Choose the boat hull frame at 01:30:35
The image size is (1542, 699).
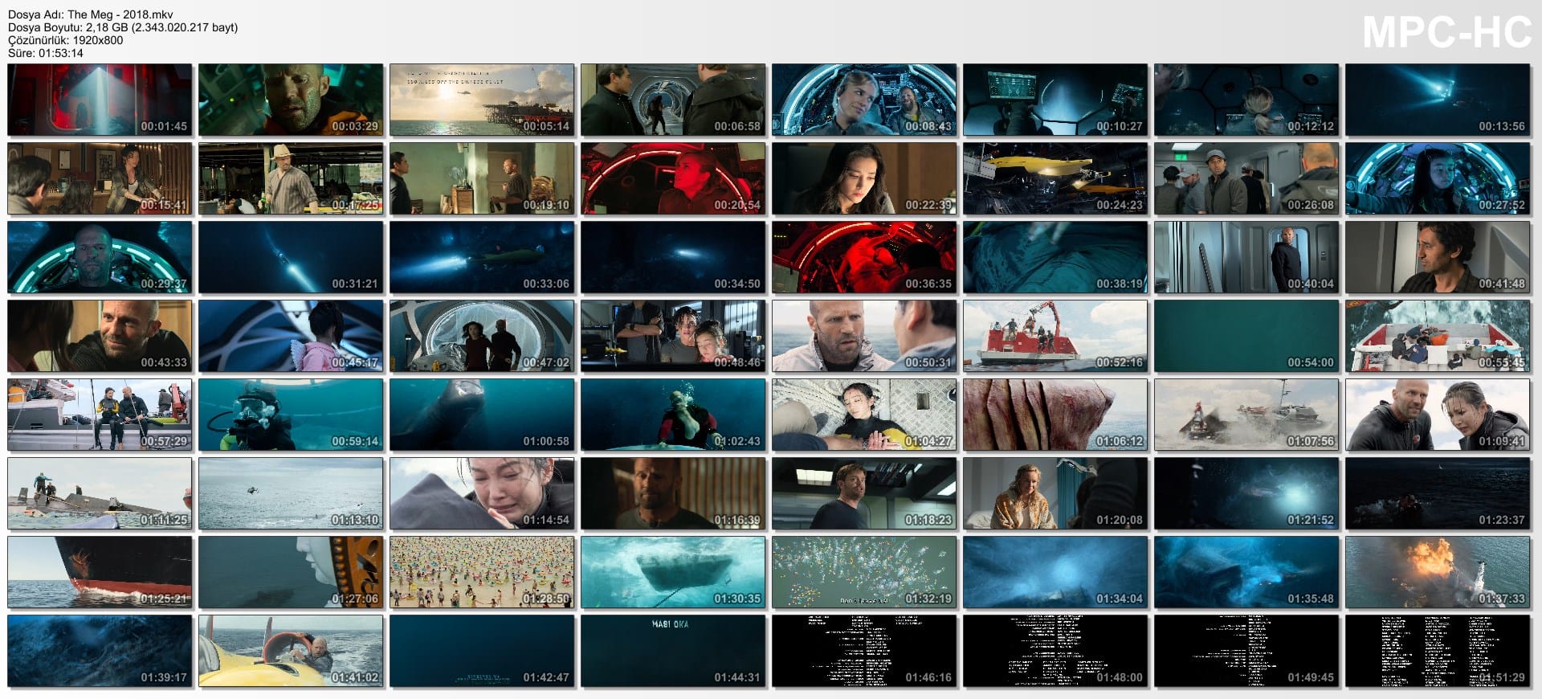point(673,572)
